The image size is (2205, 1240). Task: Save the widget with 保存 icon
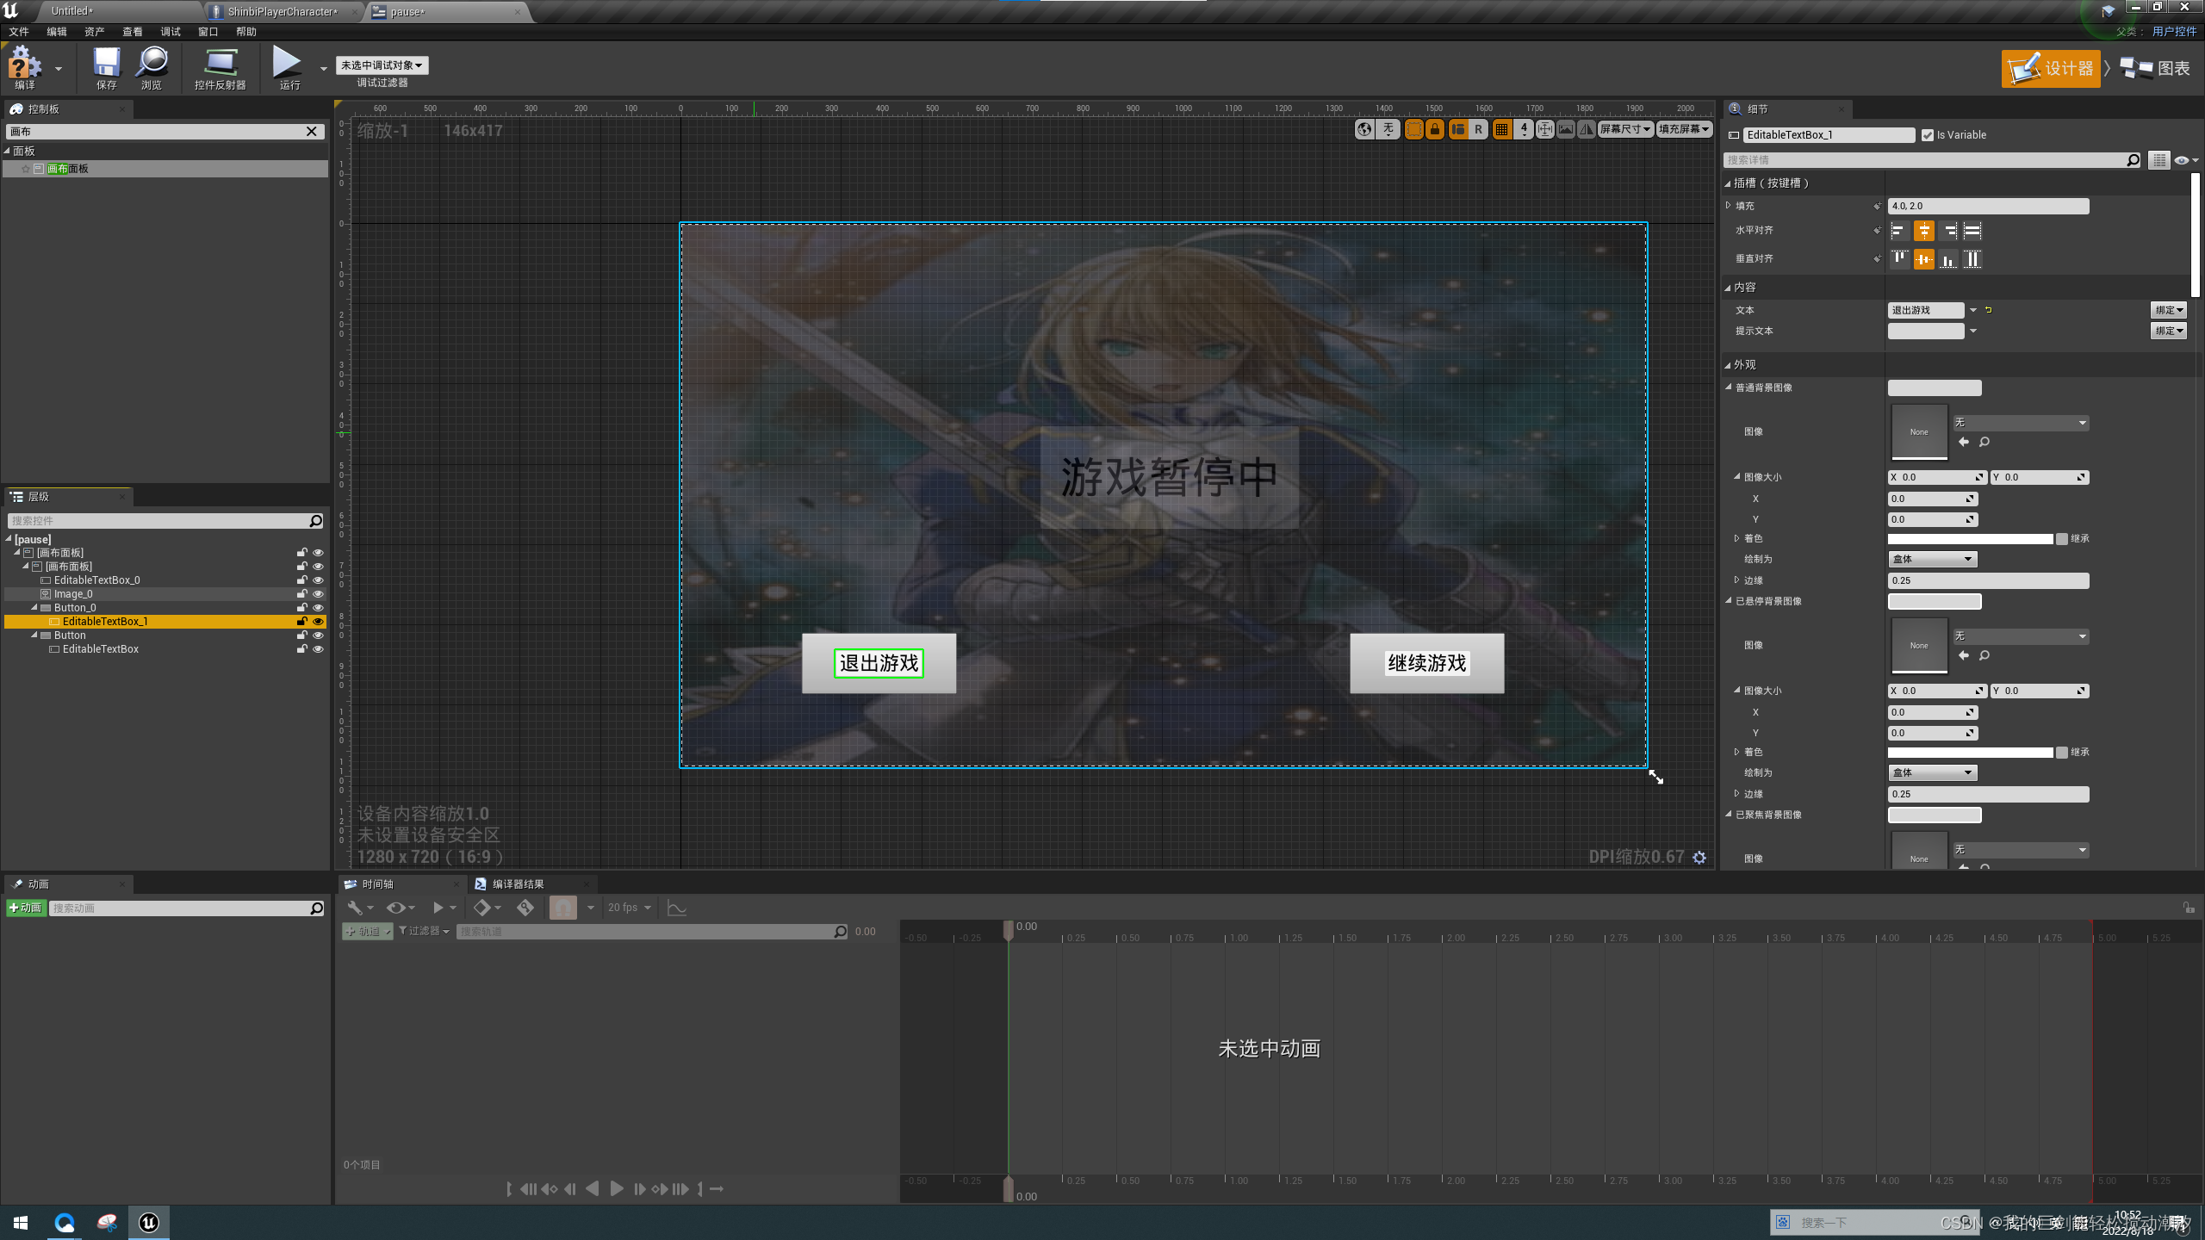(106, 67)
